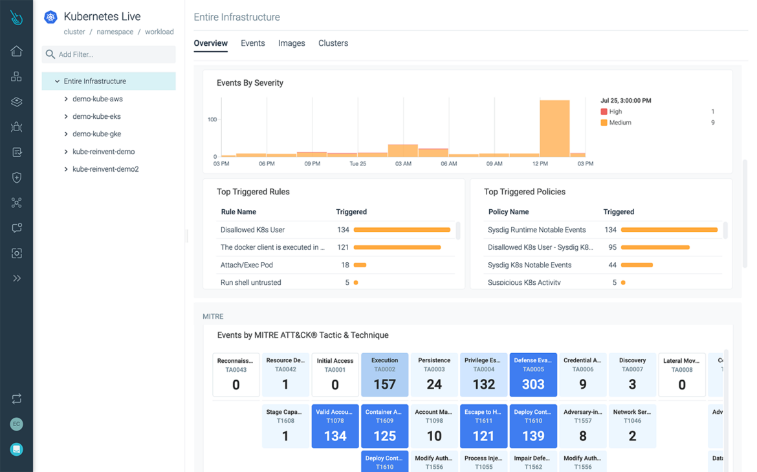The image size is (757, 472).
Task: Select the Network Service T1046 technique card
Action: pos(632,426)
